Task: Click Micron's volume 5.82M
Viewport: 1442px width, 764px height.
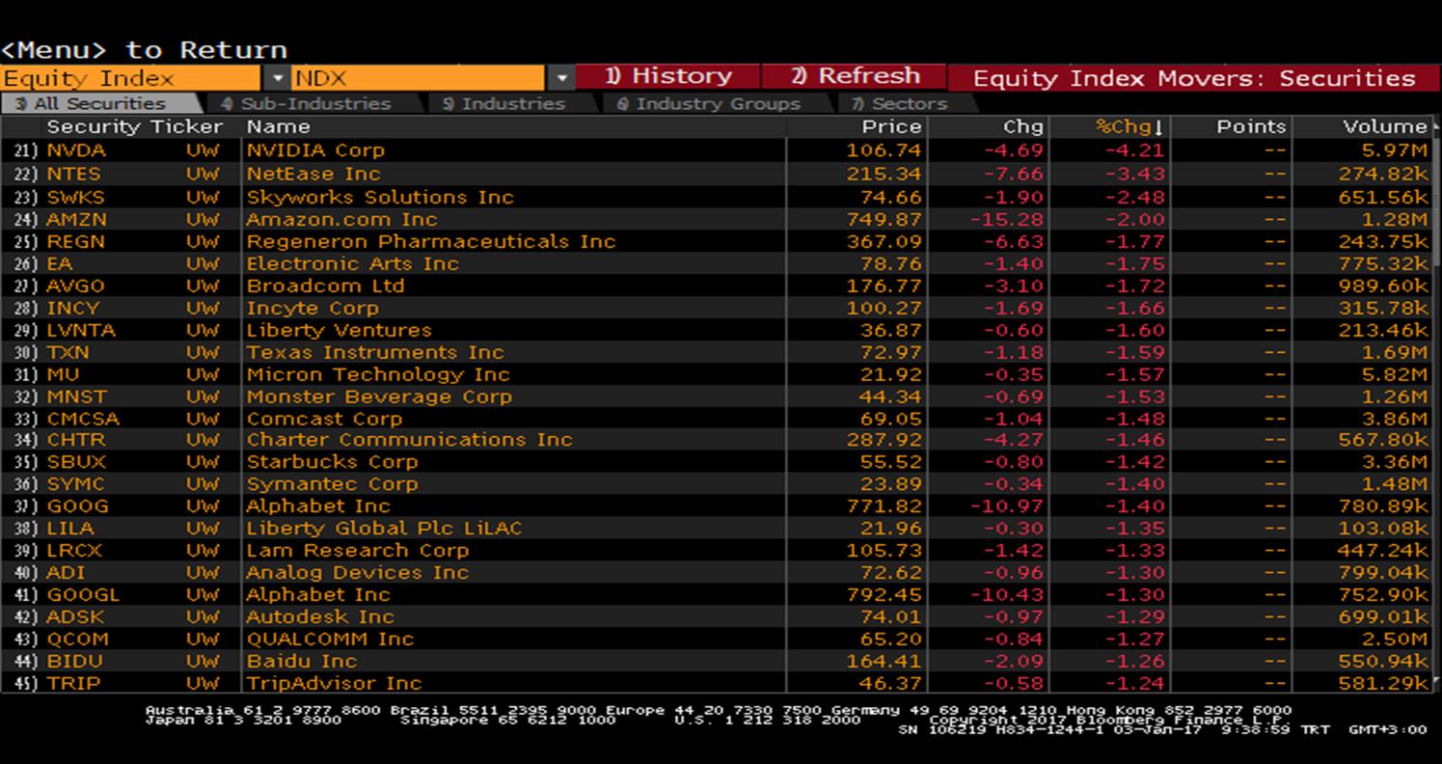Action: (1395, 374)
